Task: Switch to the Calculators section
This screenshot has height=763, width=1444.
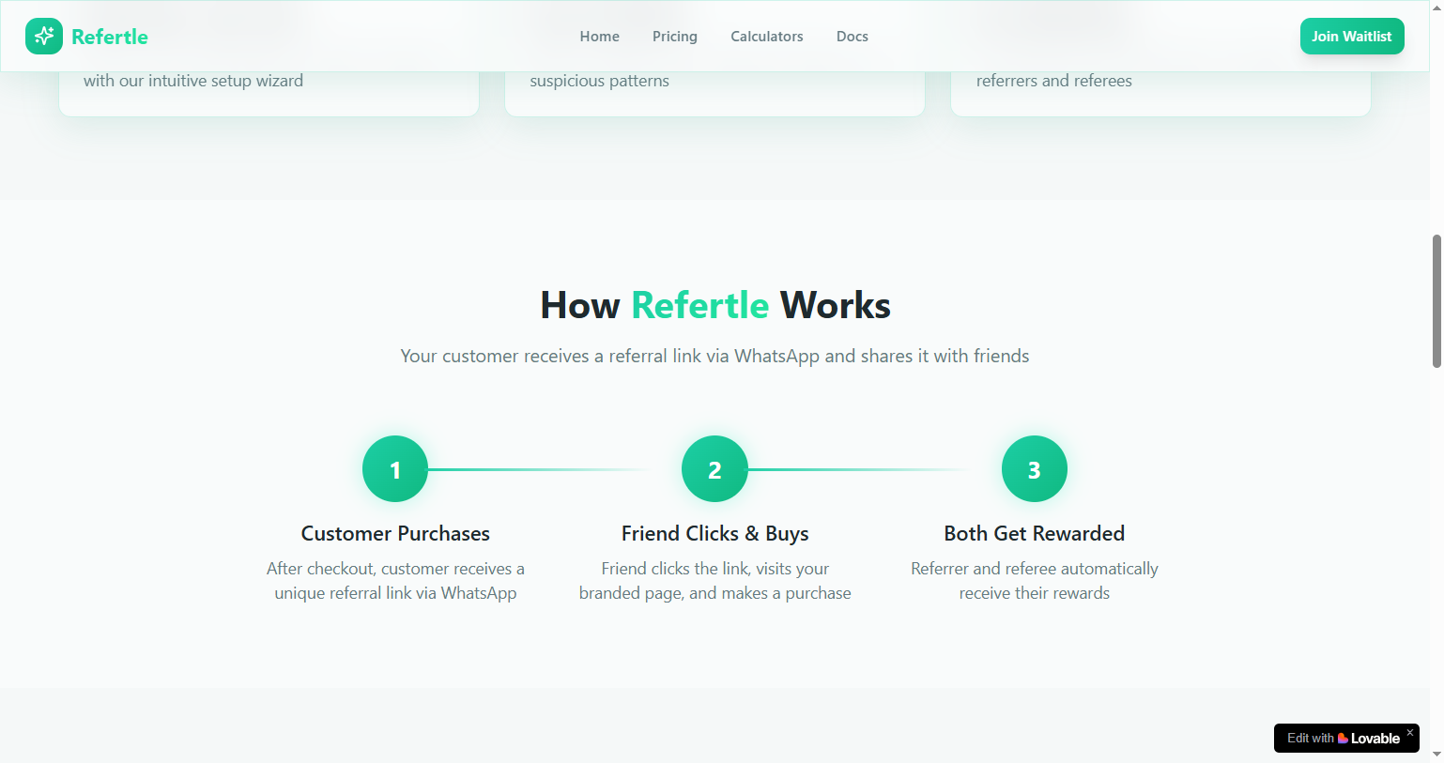Action: pos(766,36)
